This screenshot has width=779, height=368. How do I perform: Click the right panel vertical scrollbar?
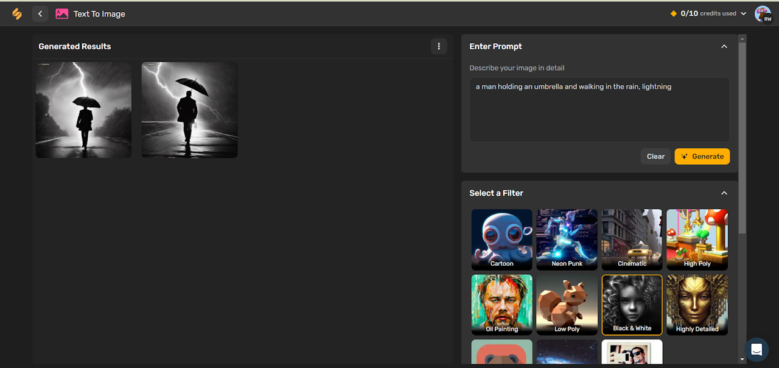click(742, 137)
